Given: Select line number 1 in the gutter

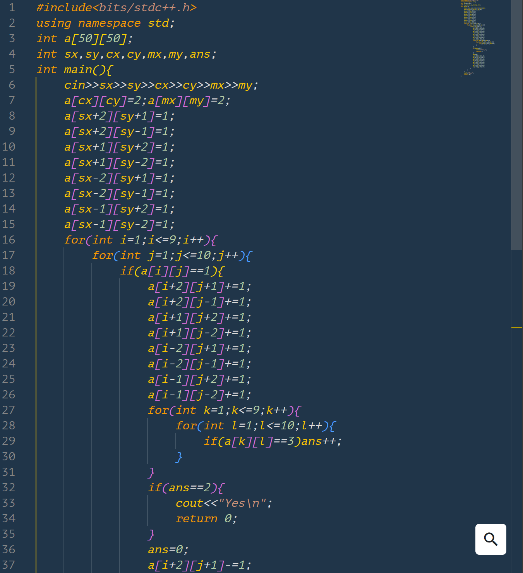Looking at the screenshot, I should click(x=12, y=8).
